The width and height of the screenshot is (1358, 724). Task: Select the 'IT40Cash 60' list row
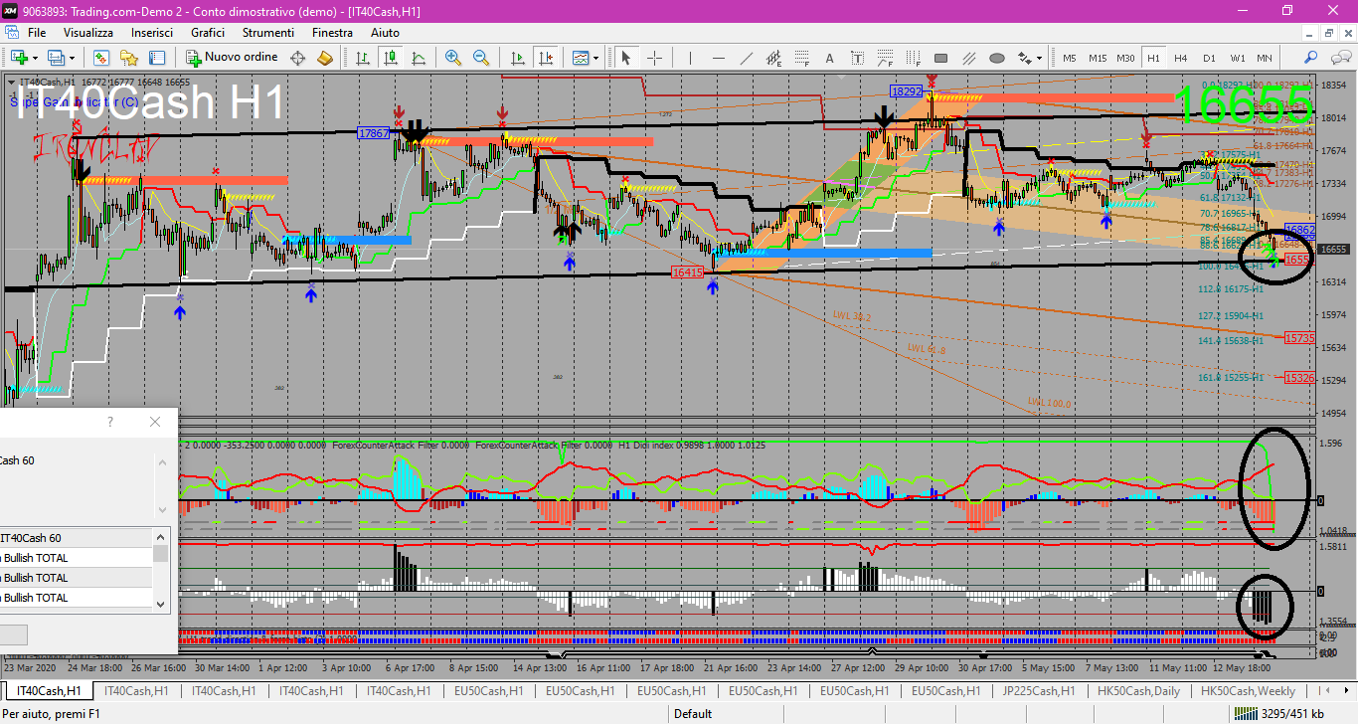(77, 538)
